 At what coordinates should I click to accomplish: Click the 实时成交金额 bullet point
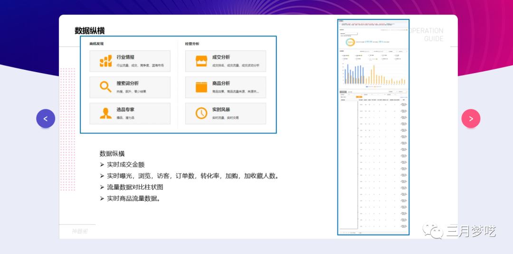point(125,165)
